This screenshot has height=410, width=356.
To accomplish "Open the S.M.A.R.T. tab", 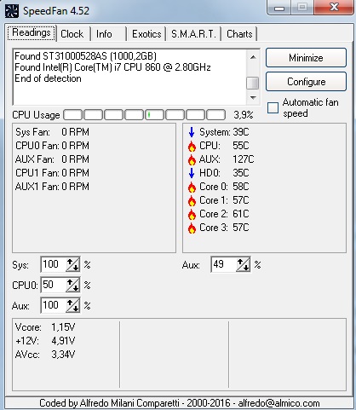I will point(193,34).
